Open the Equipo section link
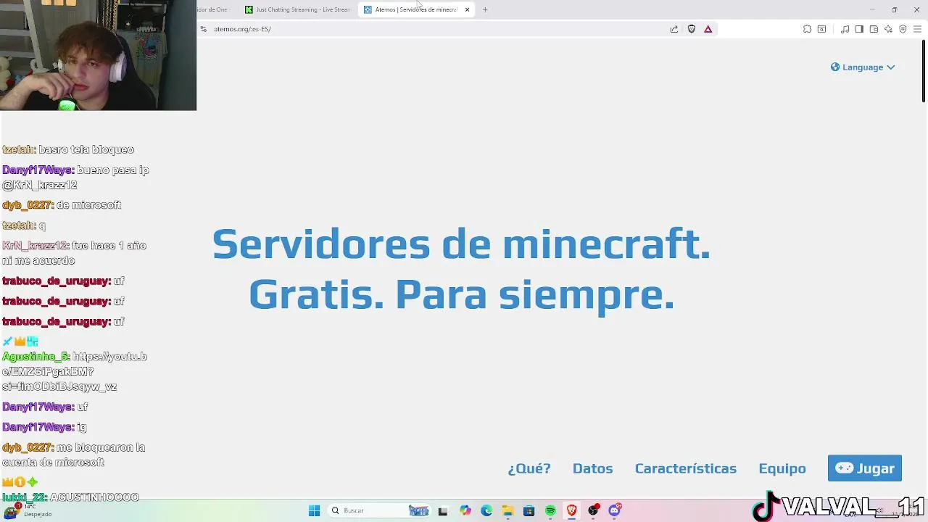 click(x=782, y=468)
